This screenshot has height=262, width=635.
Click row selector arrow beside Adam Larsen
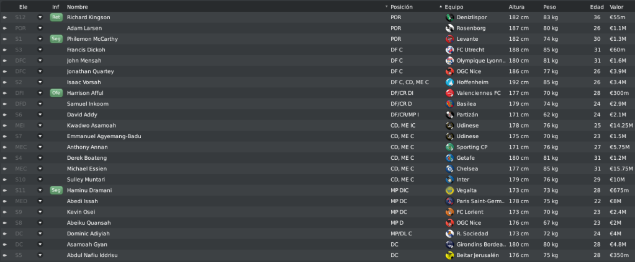5,28
